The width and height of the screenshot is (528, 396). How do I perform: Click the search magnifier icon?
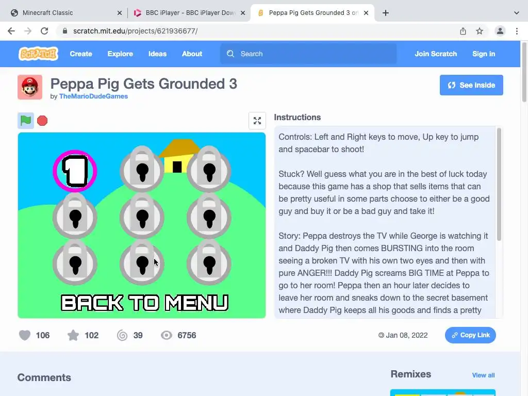[230, 54]
